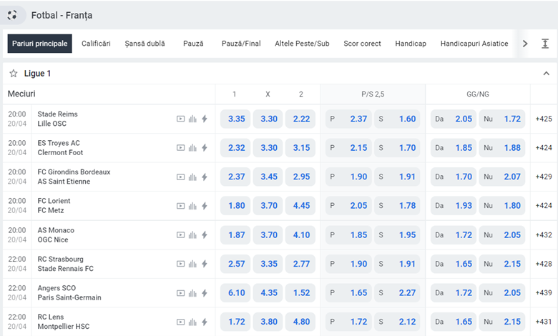Pick Nu 2.15 for RC Strasbourg match
Viewport: 558px width, 336px height.
(x=502, y=264)
